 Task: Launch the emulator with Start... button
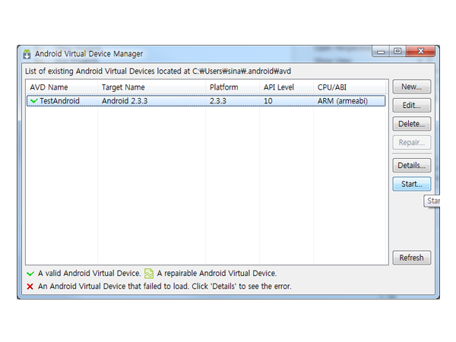(x=411, y=184)
